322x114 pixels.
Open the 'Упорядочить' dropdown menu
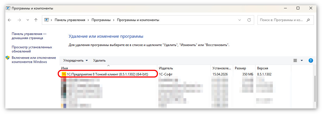[76, 60]
